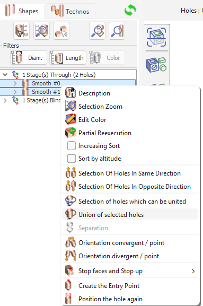This screenshot has width=203, height=306.
Task: Click the Orientation convergent icon
Action: [x=70, y=242]
